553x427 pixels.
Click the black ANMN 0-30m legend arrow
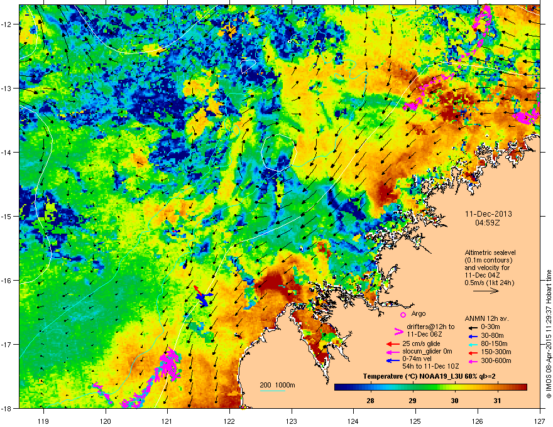pyautogui.click(x=473, y=327)
